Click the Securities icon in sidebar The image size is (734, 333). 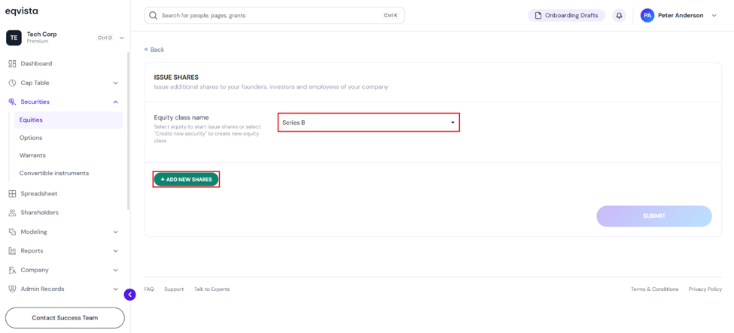click(13, 101)
